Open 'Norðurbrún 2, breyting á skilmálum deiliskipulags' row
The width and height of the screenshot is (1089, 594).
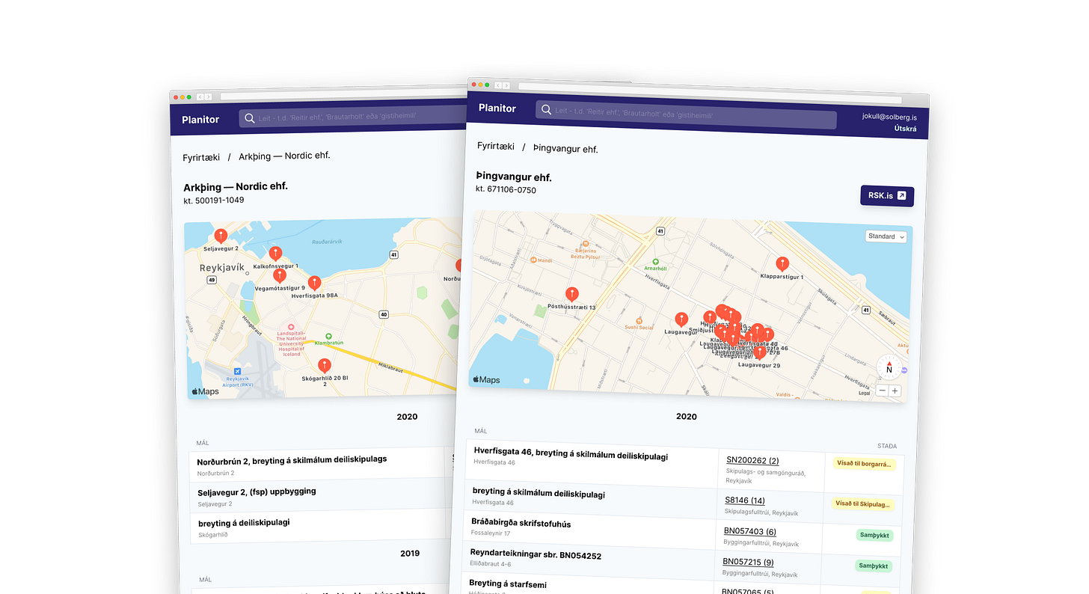(x=292, y=460)
